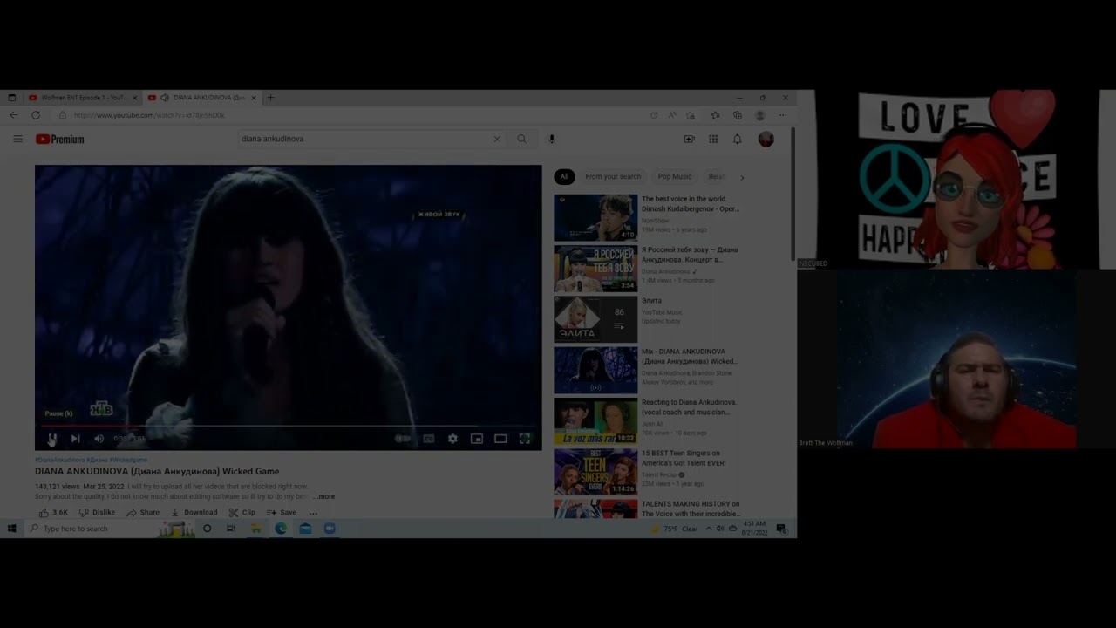Open the video player settings gear
This screenshot has height=628, width=1116.
pos(453,439)
